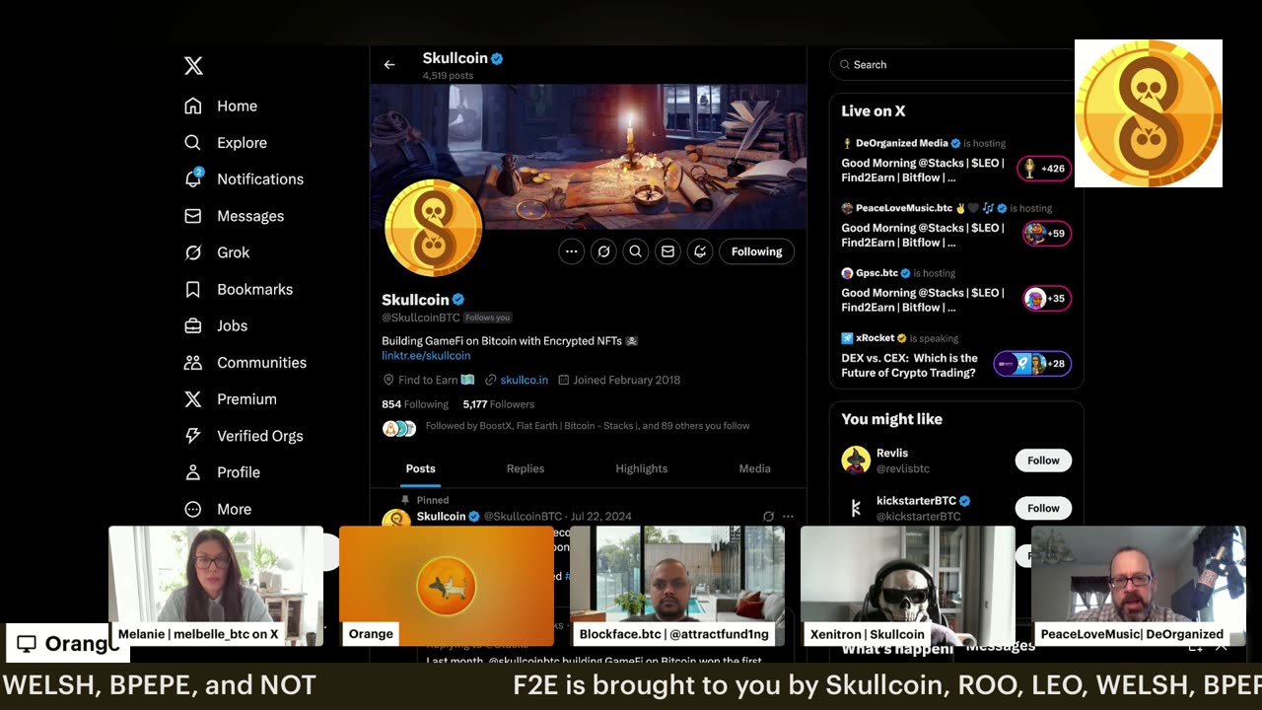The image size is (1262, 710).
Task: Click the Following button
Action: 756,251
